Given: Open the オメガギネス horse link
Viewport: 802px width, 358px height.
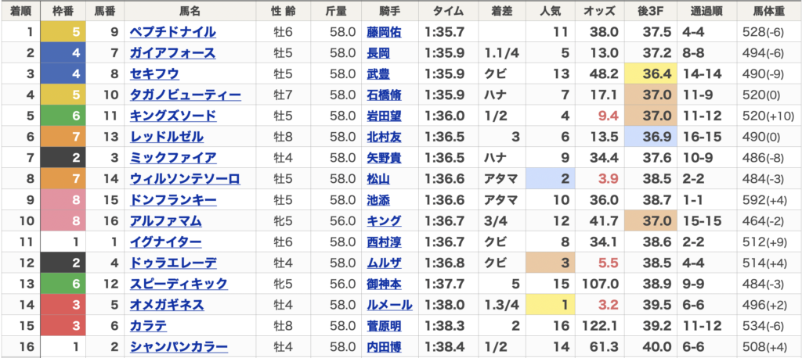Looking at the screenshot, I should [167, 305].
